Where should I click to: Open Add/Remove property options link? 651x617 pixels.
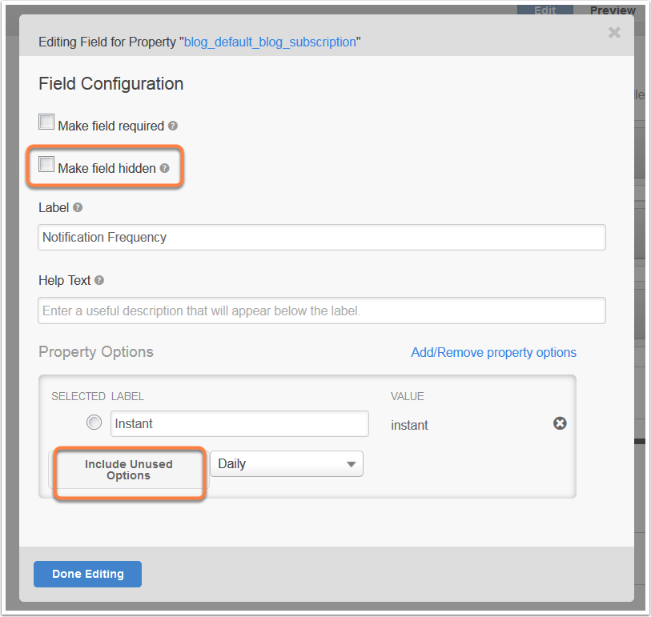click(493, 353)
